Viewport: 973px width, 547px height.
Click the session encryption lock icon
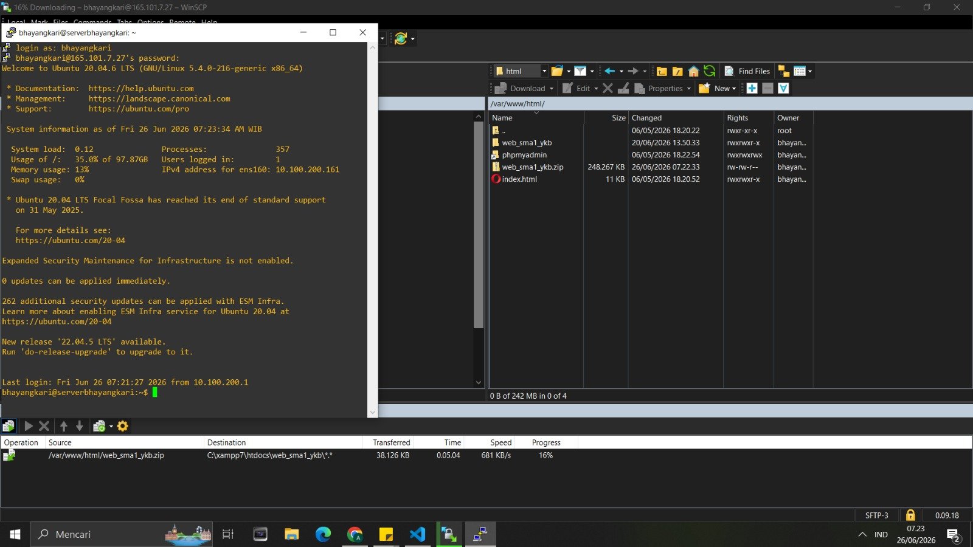(910, 515)
